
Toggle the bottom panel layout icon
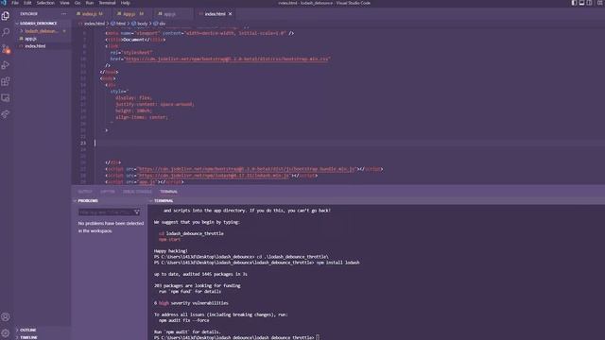coord(581,3)
